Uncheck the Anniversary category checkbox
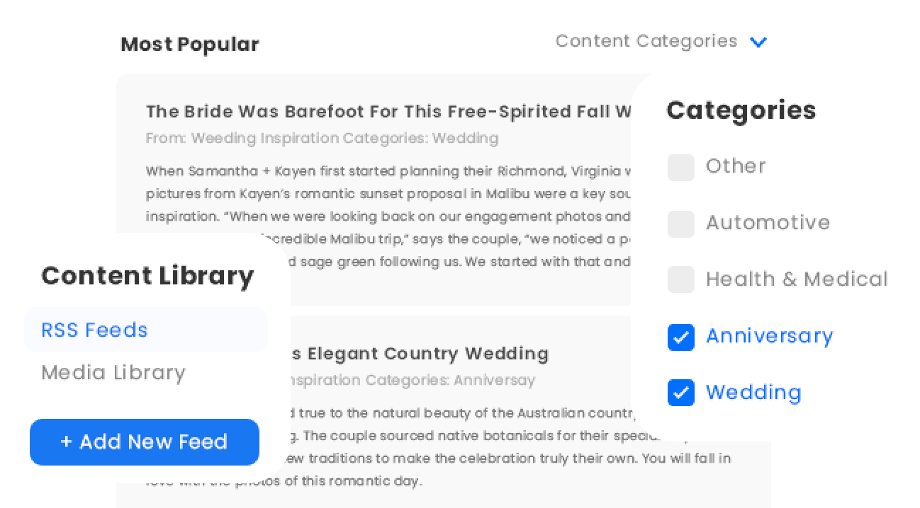920x508 pixels. pos(681,337)
